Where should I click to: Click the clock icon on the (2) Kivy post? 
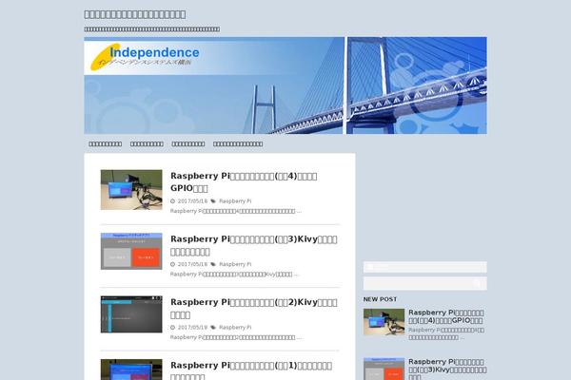172,328
